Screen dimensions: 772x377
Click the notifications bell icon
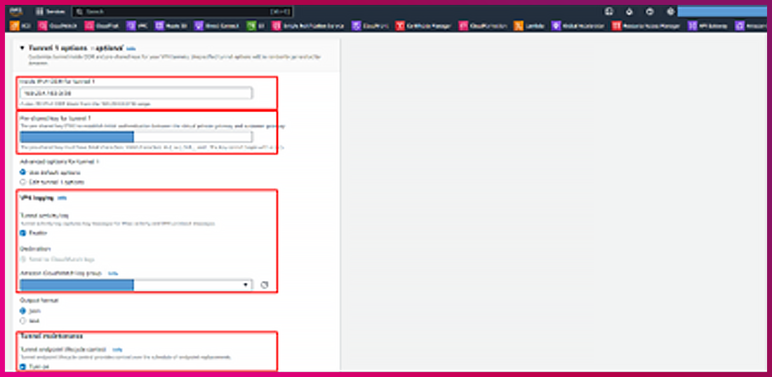pos(630,11)
